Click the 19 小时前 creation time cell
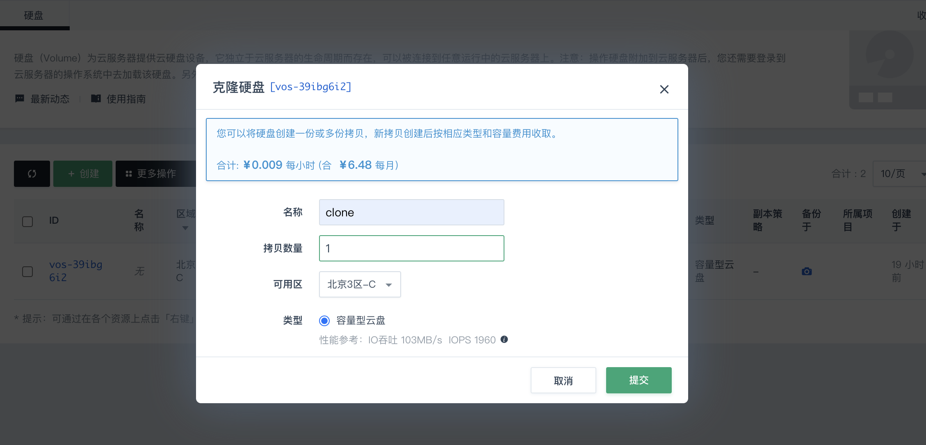Screen dimensions: 926x445 pyautogui.click(x=907, y=271)
